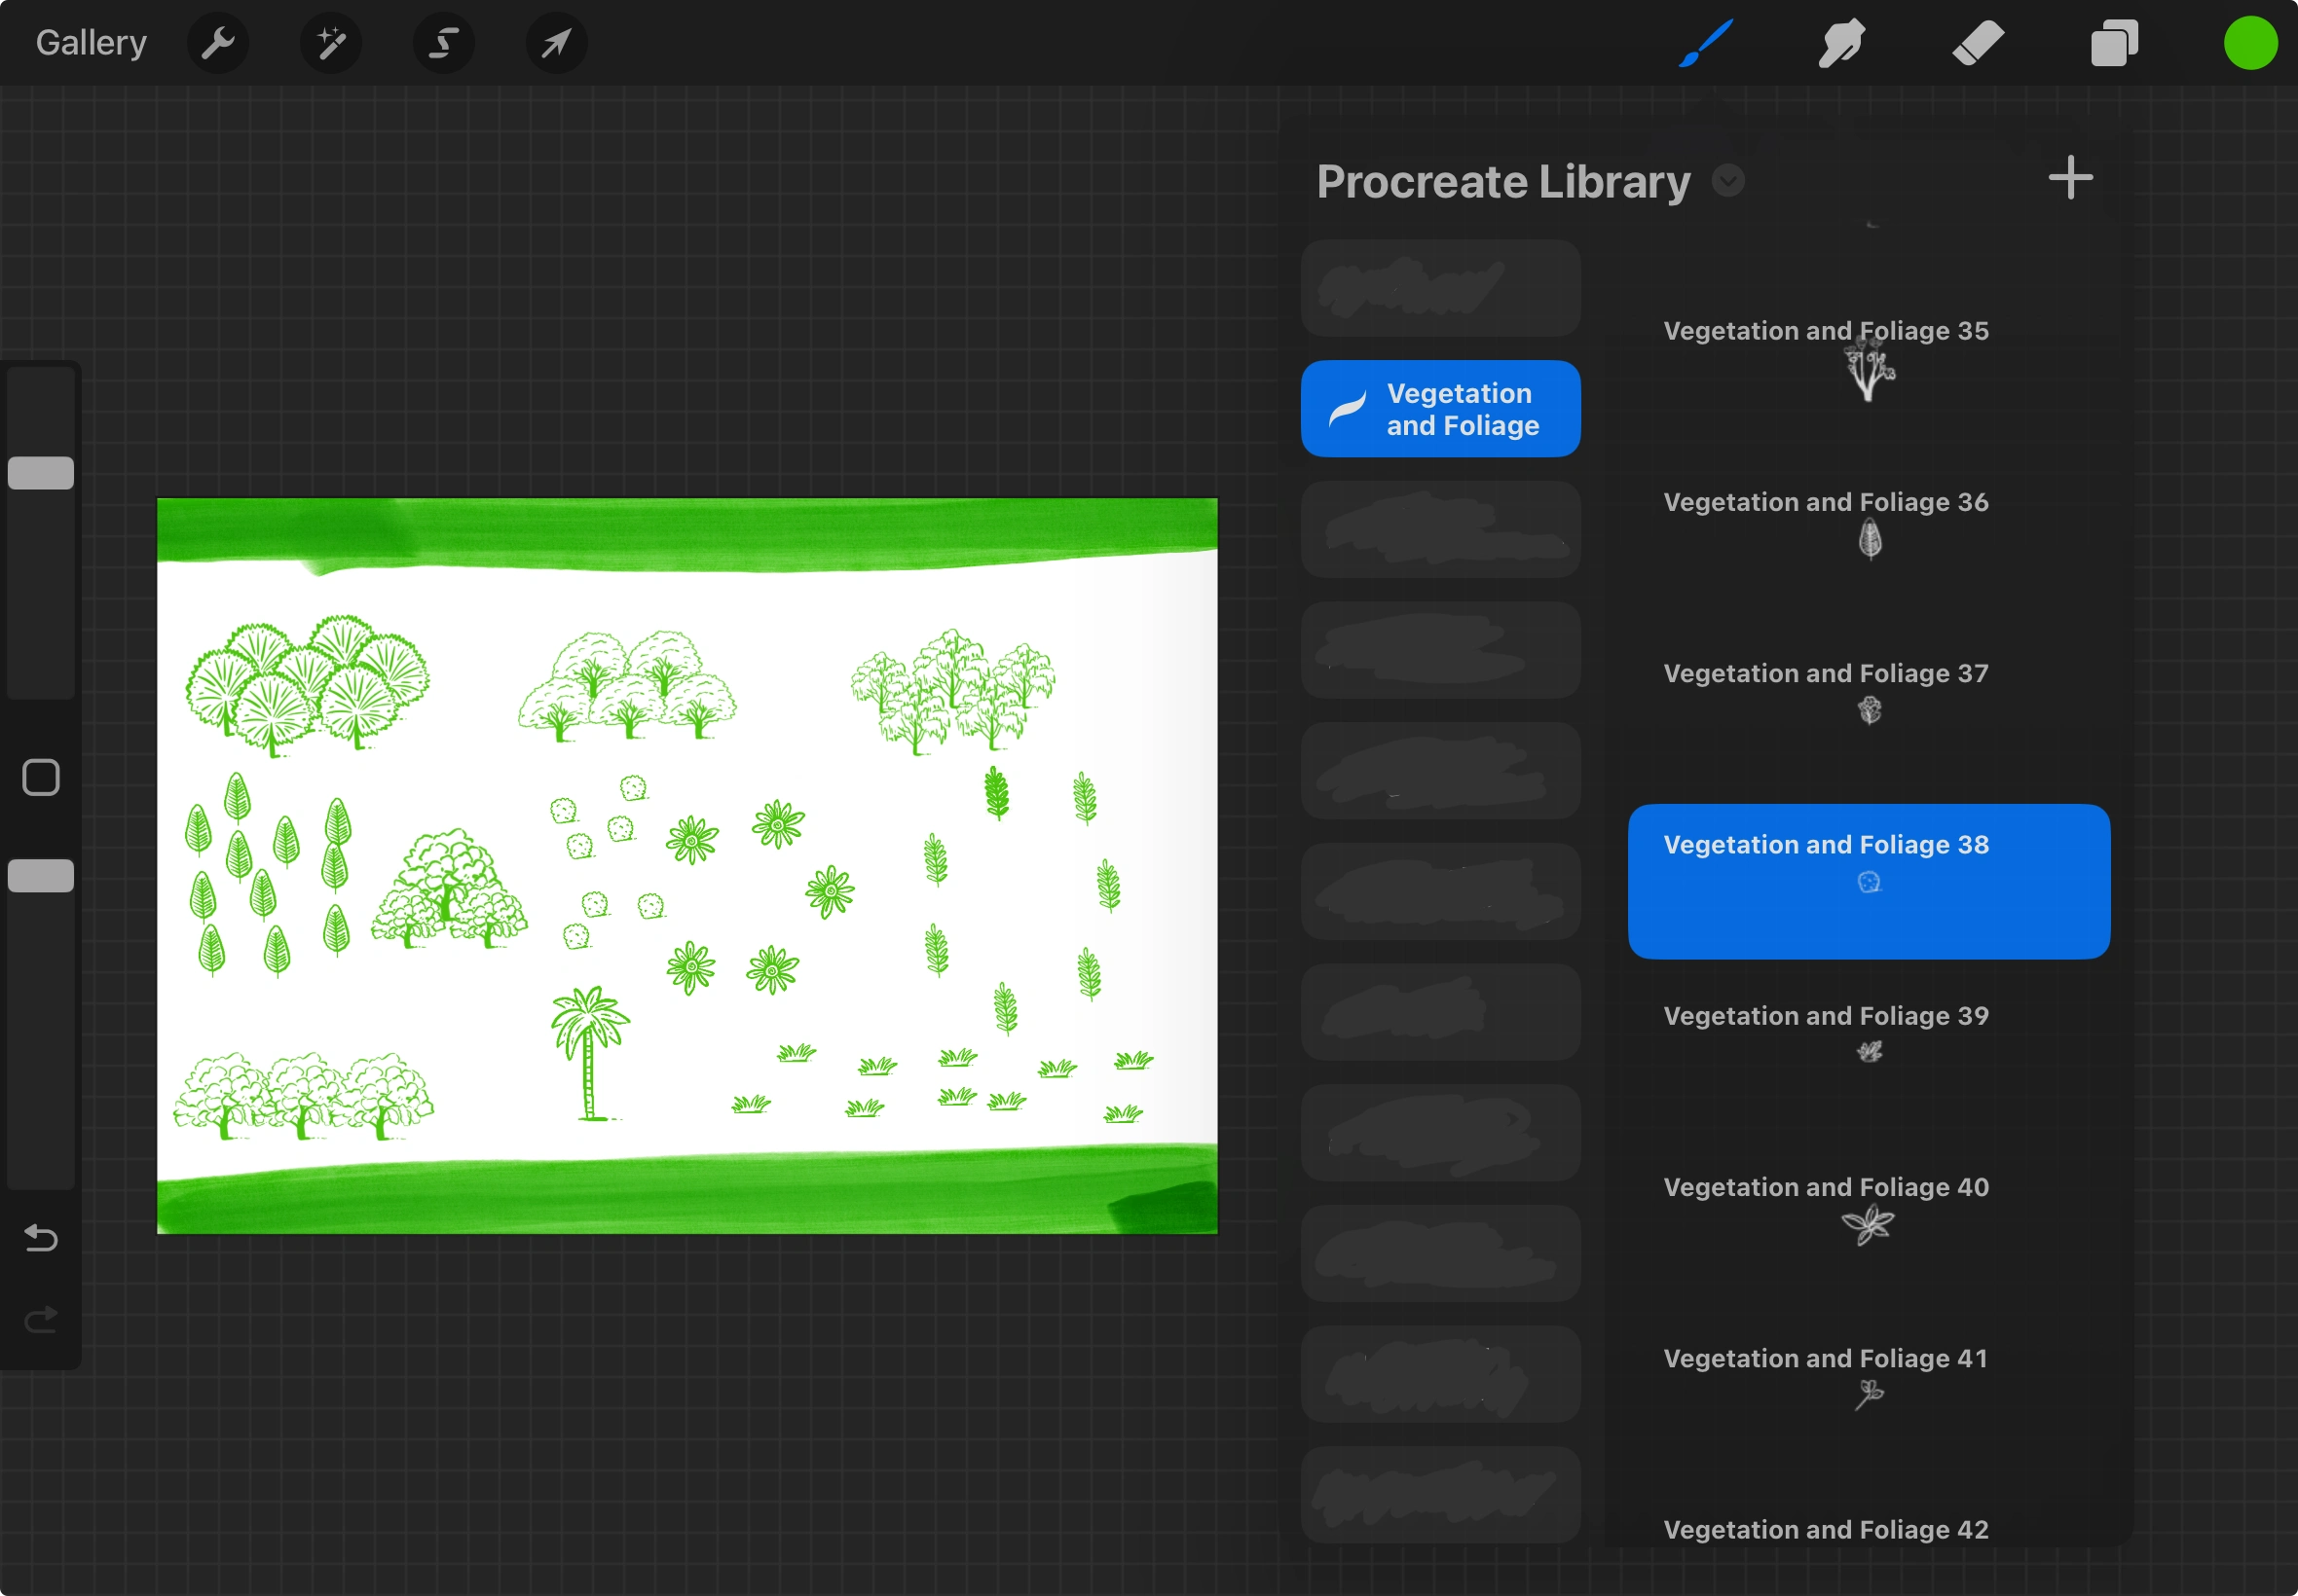Select the Vegetation and Foliage brush set
The width and height of the screenshot is (2298, 1596).
[x=1440, y=409]
